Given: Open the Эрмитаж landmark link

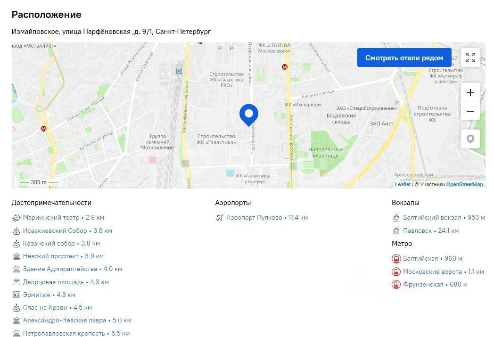Looking at the screenshot, I should pos(37,295).
